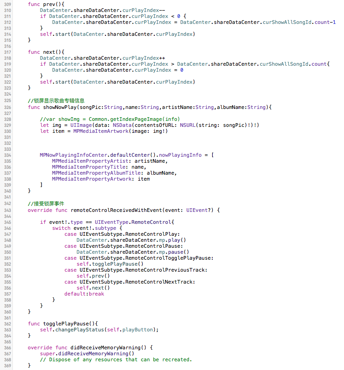Click UIEventType.RemoteControl condition

click(133, 222)
